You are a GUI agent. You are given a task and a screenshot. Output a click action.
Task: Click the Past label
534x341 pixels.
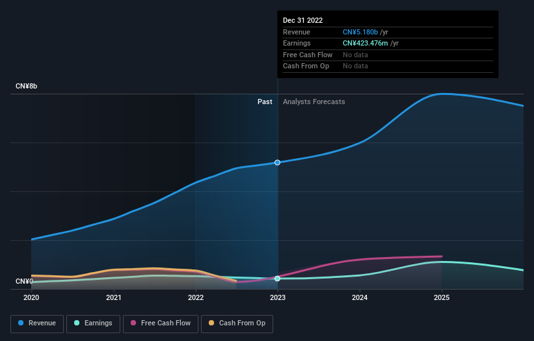click(265, 102)
